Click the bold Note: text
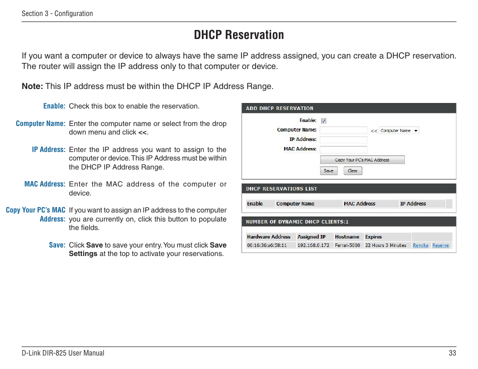Screen dimensions: 478x369 tap(32, 86)
